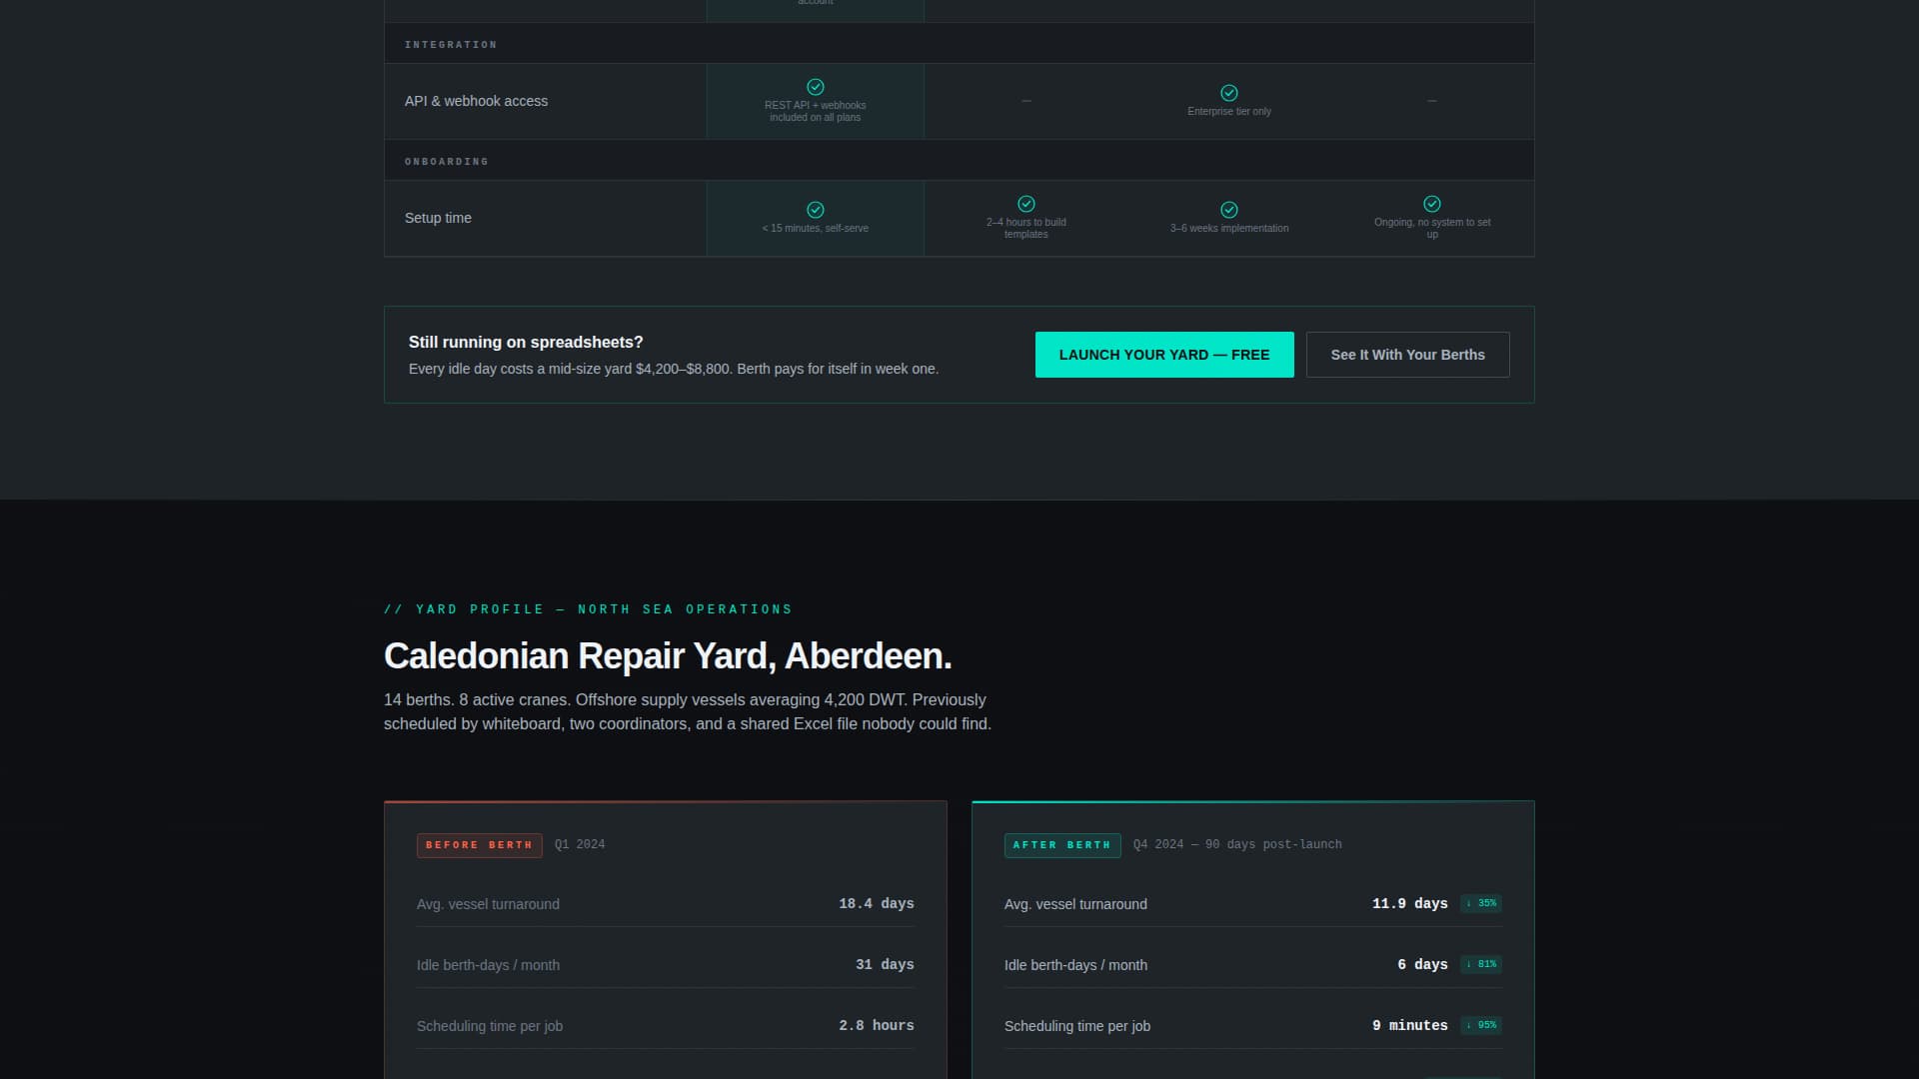Click the INTEGRATION section header
The width and height of the screenshot is (1919, 1079).
(451, 45)
